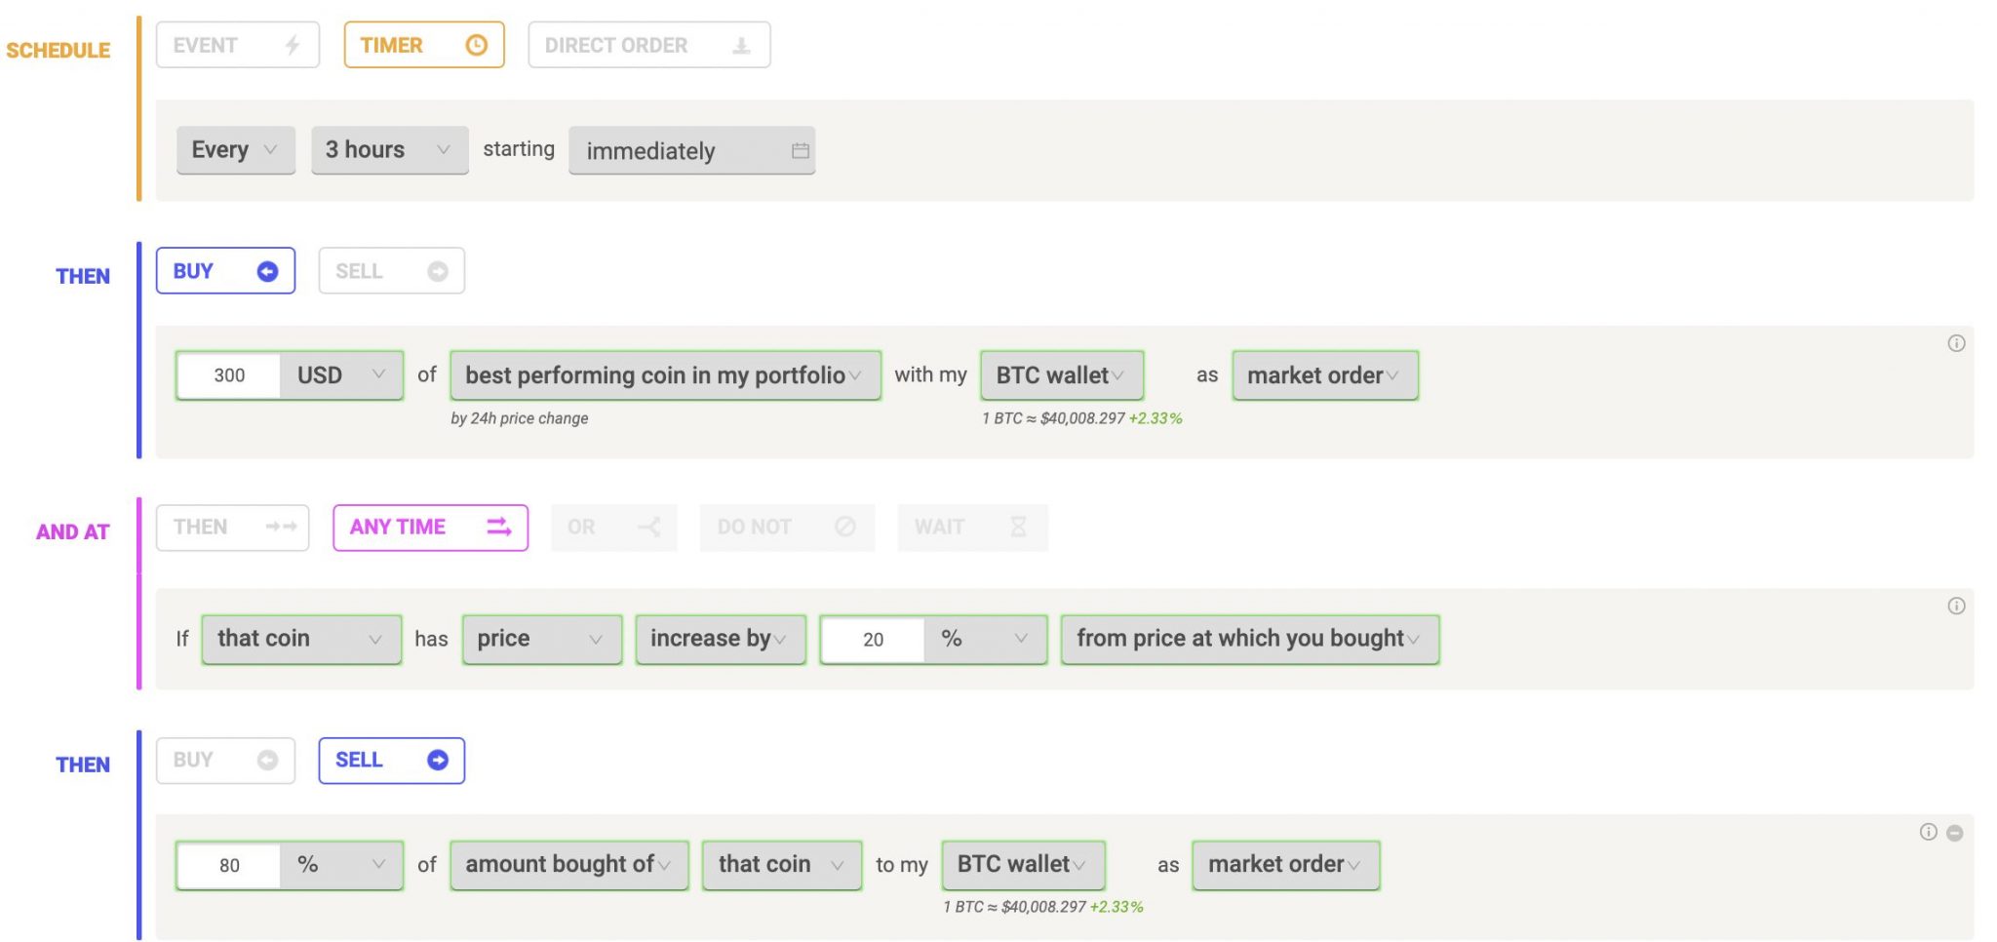Click the EVENT button in the Schedule section
This screenshot has width=1997, height=942.
pyautogui.click(x=236, y=44)
